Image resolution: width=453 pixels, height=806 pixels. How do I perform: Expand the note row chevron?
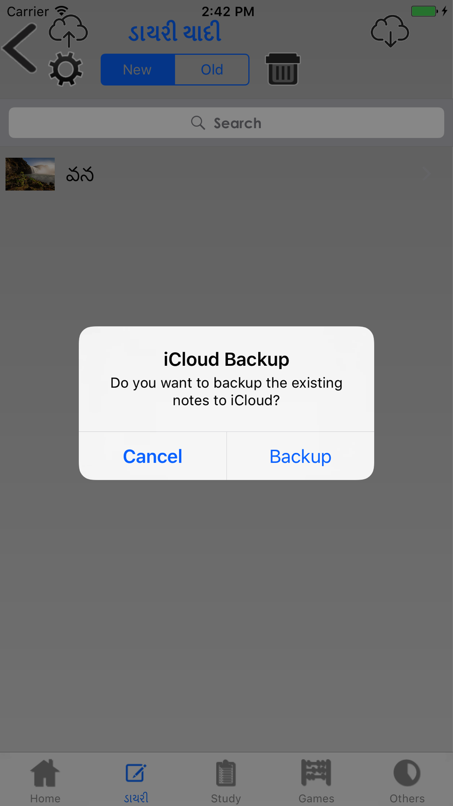click(427, 174)
